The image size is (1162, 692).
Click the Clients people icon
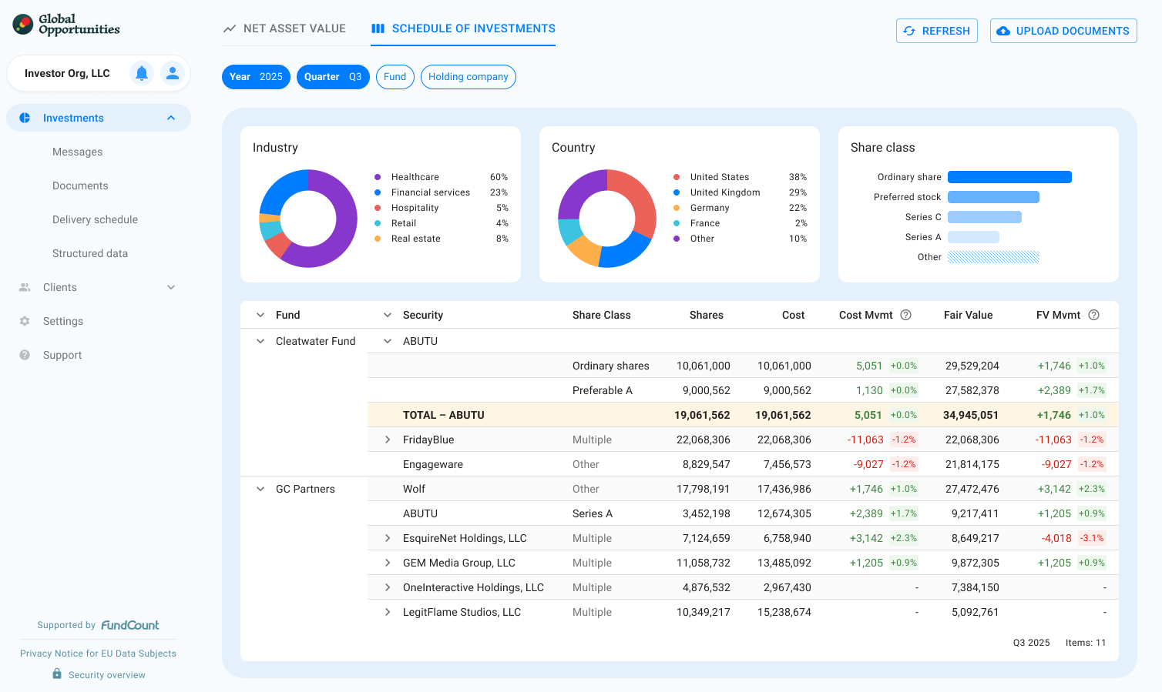tap(25, 287)
